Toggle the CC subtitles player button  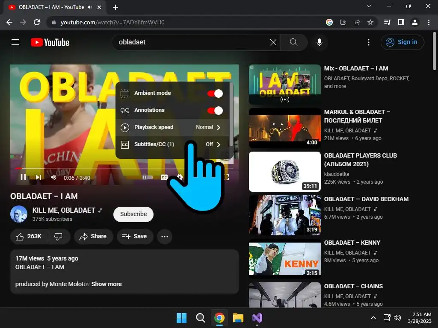(164, 177)
